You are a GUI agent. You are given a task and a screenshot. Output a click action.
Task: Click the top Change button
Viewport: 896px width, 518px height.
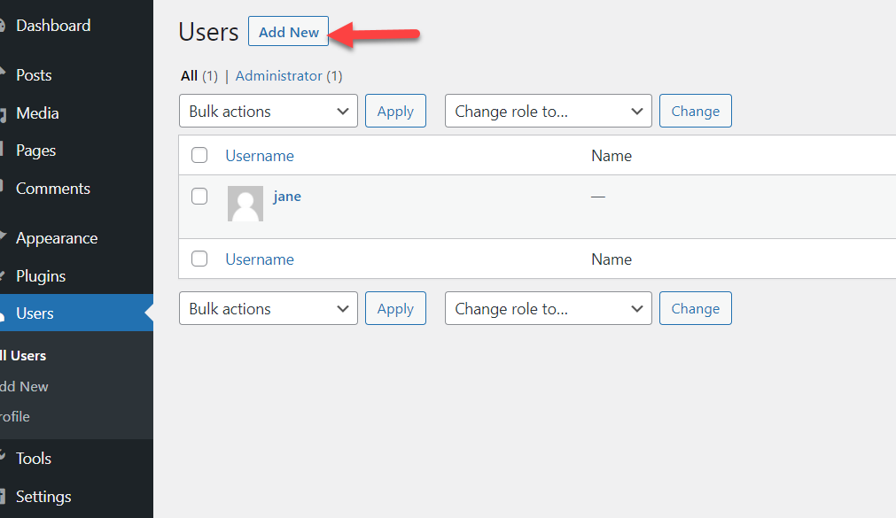tap(695, 111)
